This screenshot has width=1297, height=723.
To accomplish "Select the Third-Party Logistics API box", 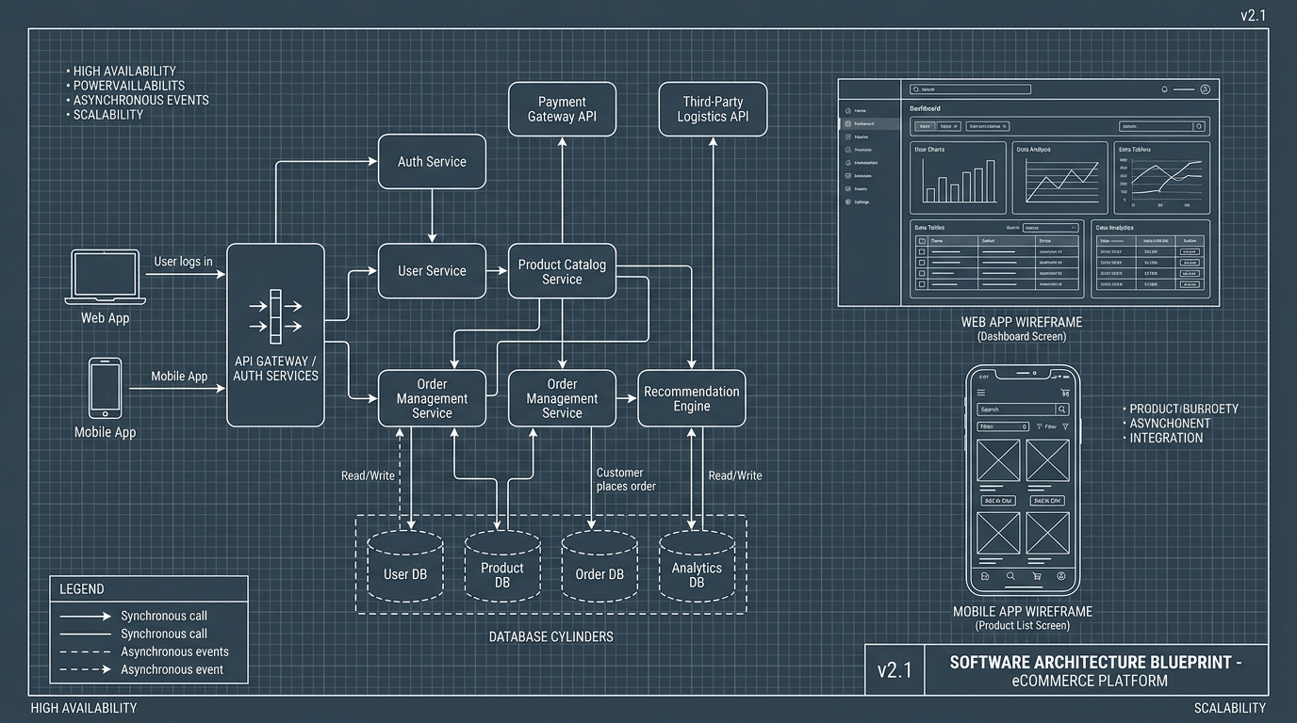I will click(x=713, y=109).
